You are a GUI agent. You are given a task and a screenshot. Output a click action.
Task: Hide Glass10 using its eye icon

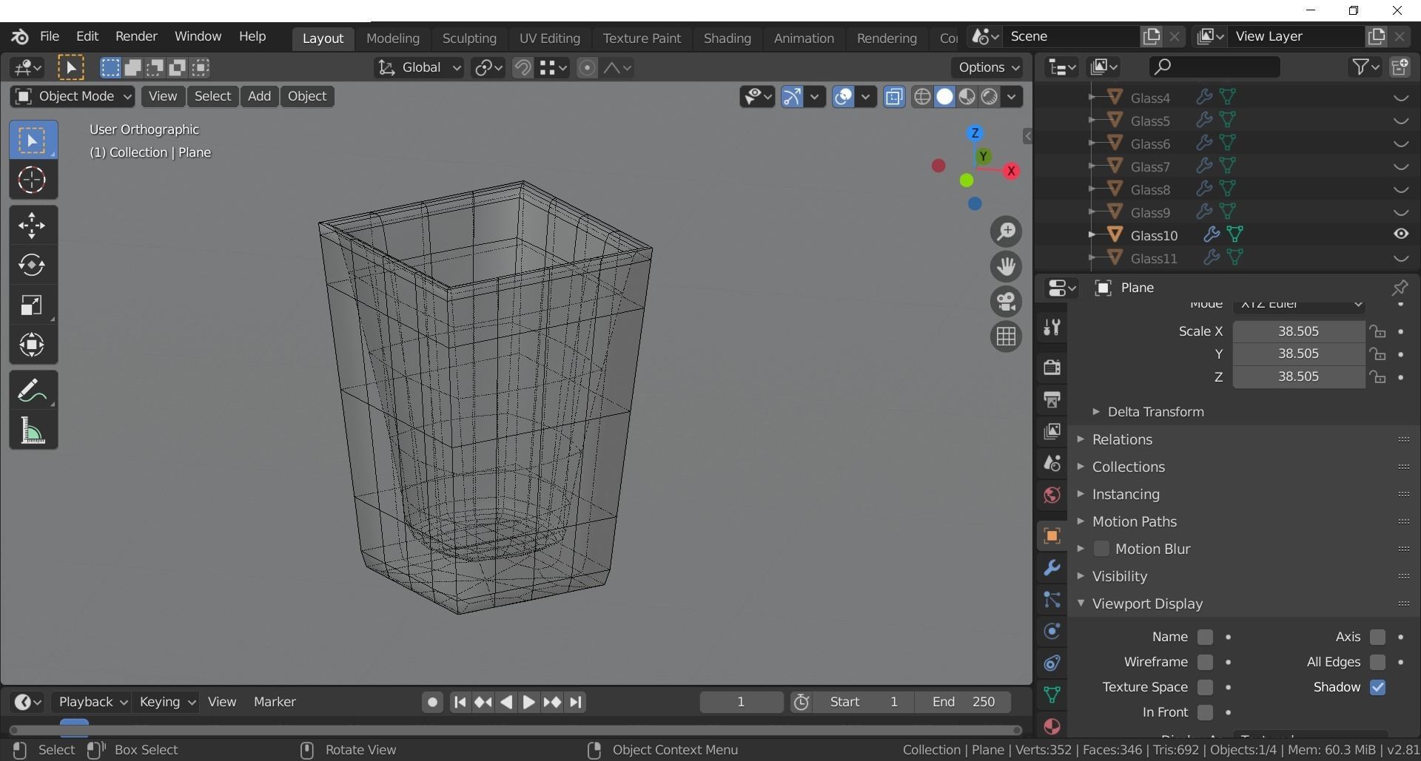pyautogui.click(x=1401, y=234)
